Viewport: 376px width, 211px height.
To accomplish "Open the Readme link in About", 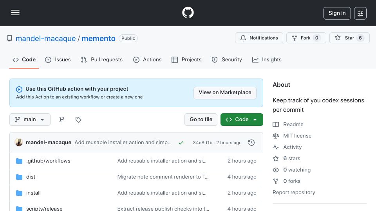I will point(293,124).
